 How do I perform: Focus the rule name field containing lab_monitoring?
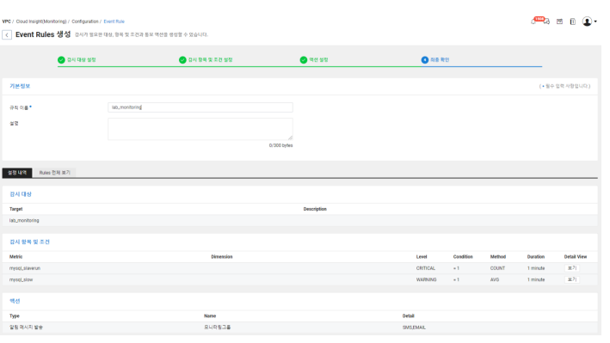click(200, 107)
